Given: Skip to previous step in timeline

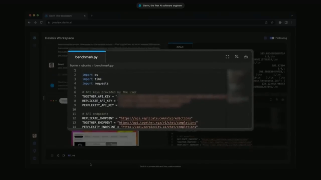Looking at the screenshot, I should [58, 155].
